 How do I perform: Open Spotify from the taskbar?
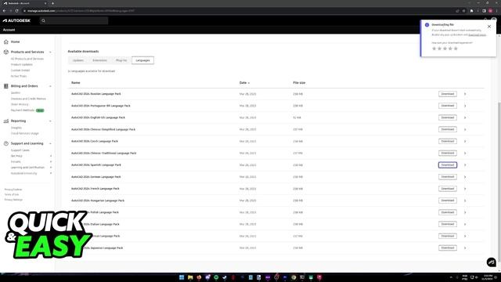click(x=216, y=277)
